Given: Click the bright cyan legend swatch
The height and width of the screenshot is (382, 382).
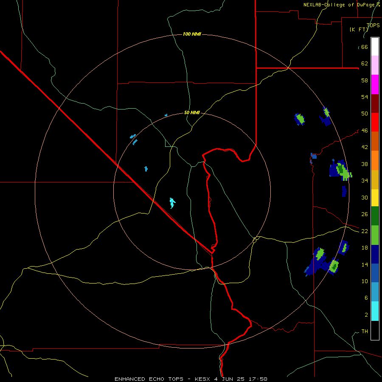Looking at the screenshot, I should 375,311.
